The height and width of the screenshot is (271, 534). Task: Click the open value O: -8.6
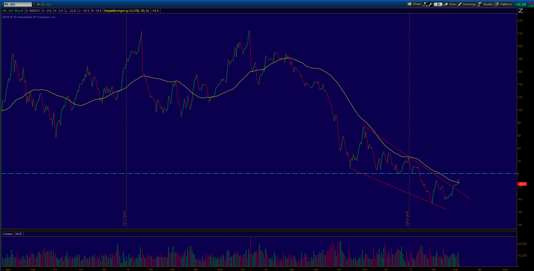47,11
